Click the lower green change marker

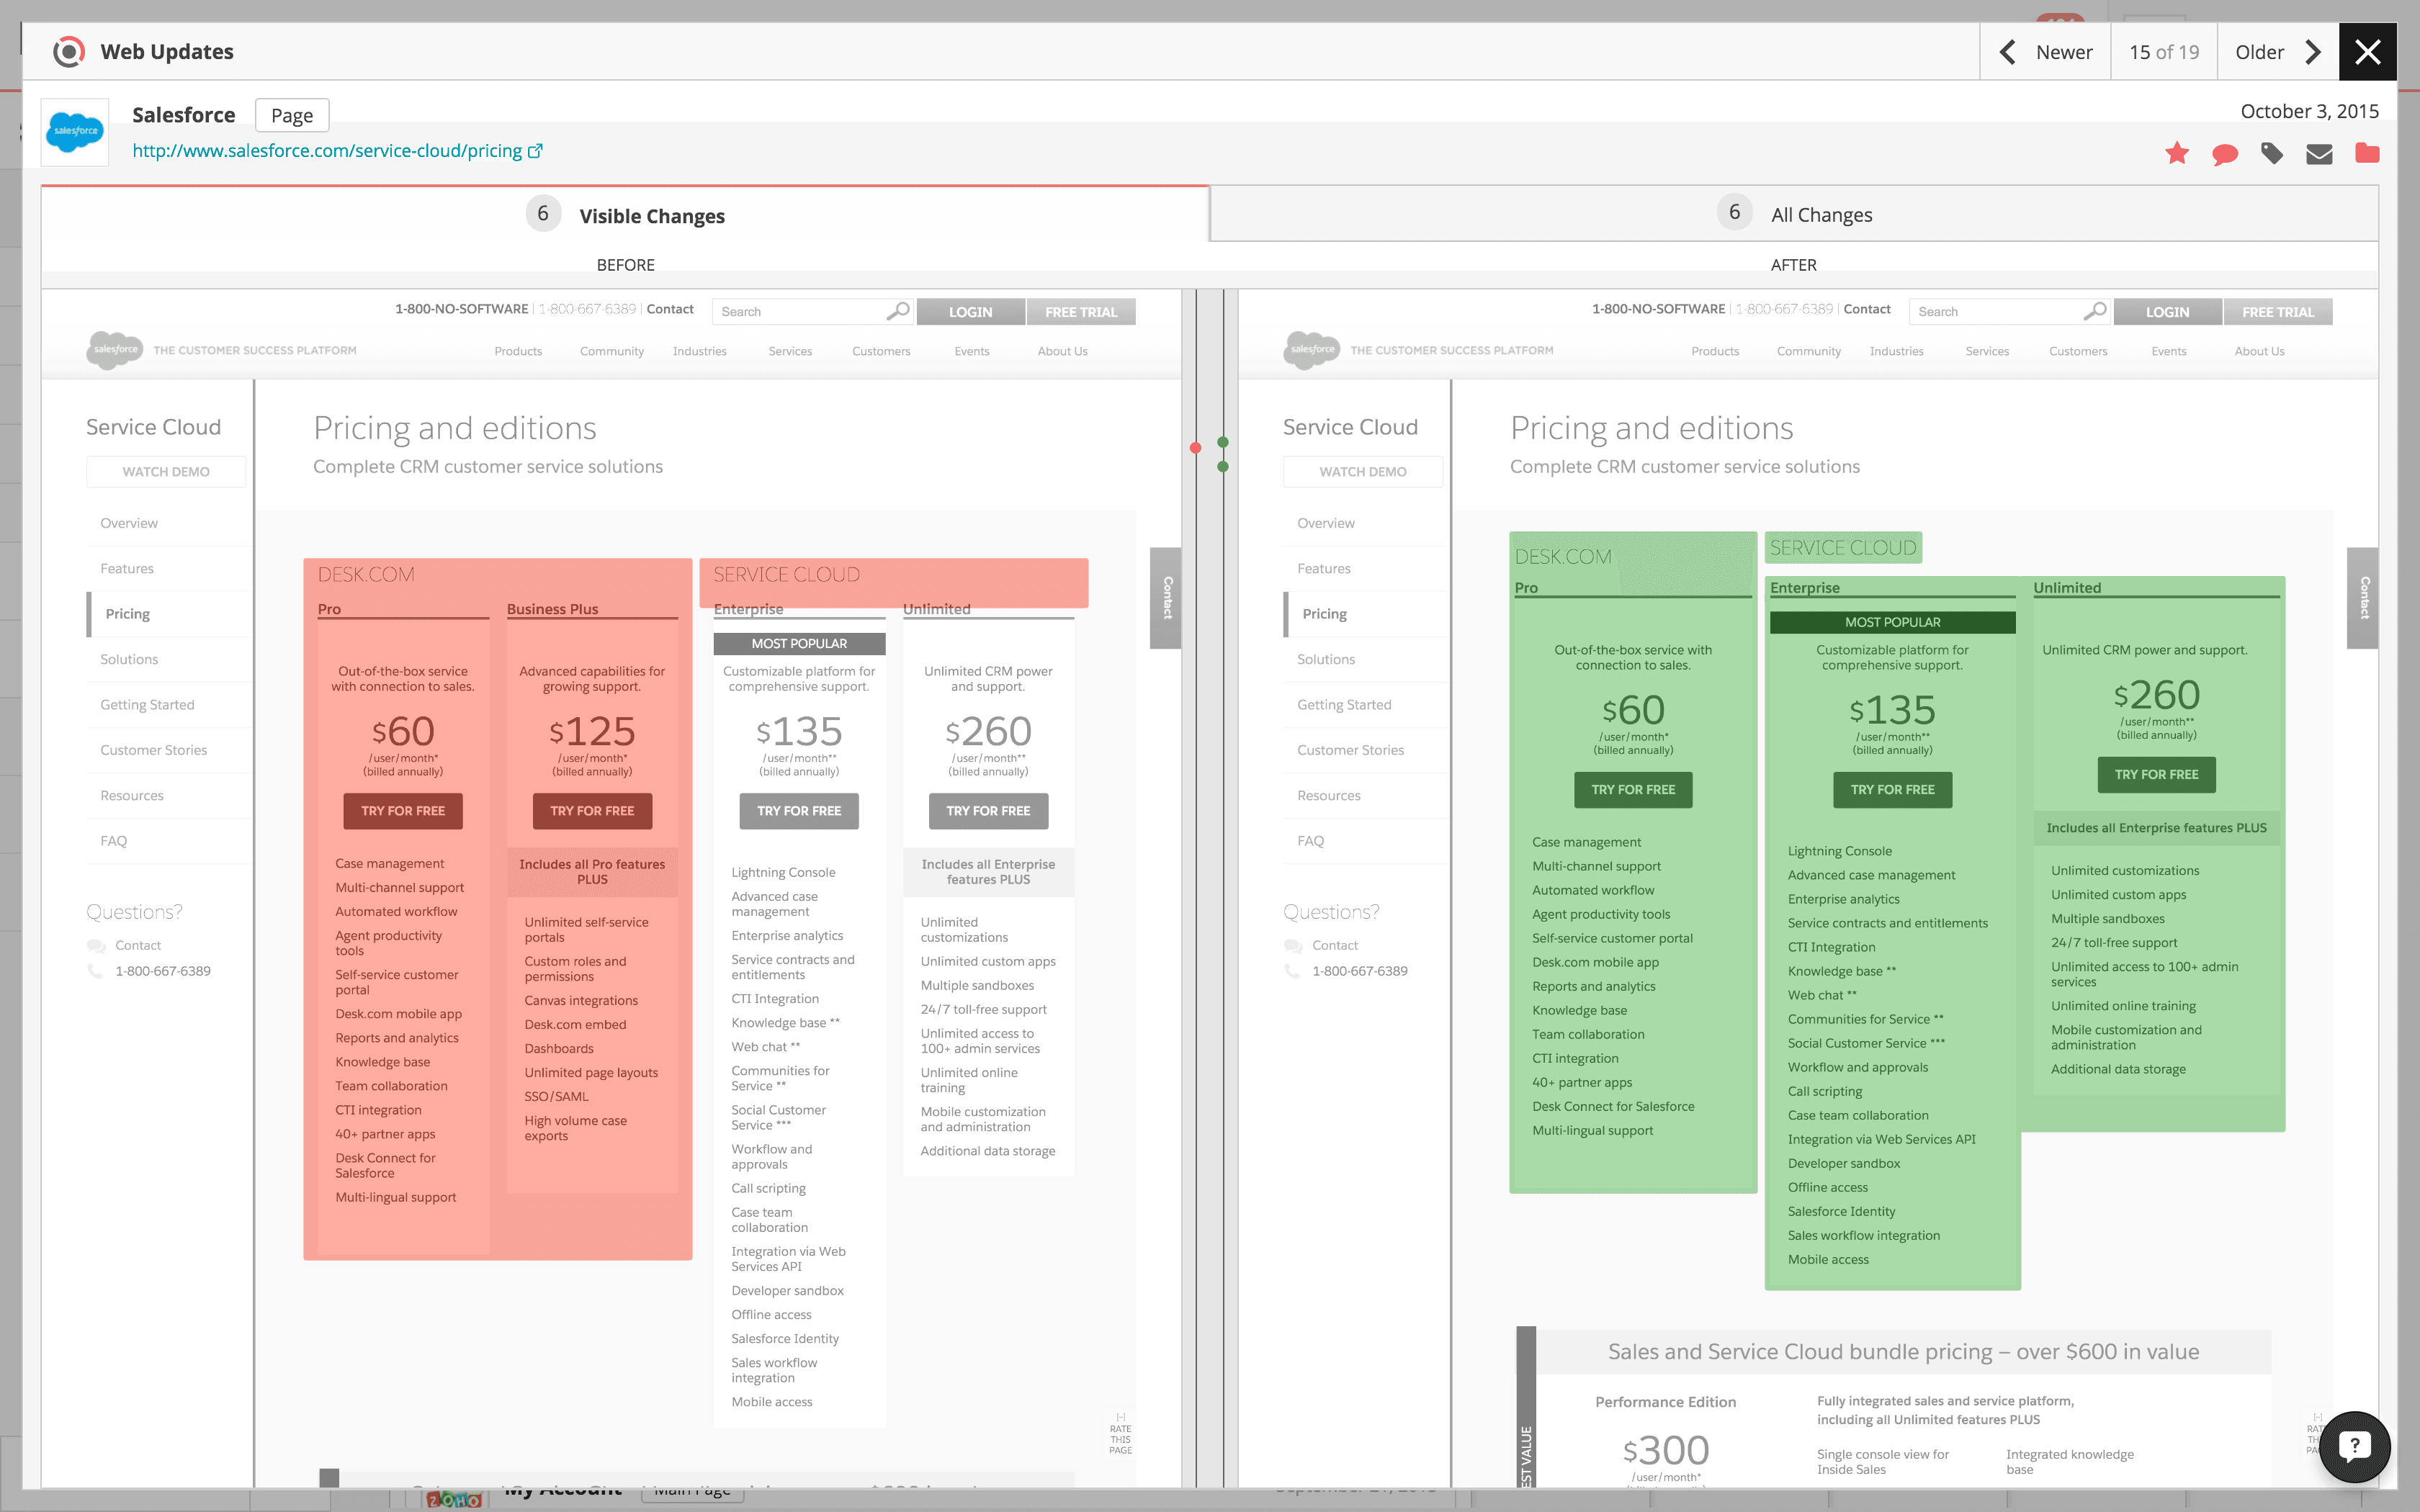(1223, 467)
